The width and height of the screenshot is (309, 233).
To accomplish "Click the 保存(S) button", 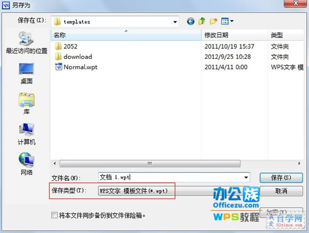I will coord(281,178).
